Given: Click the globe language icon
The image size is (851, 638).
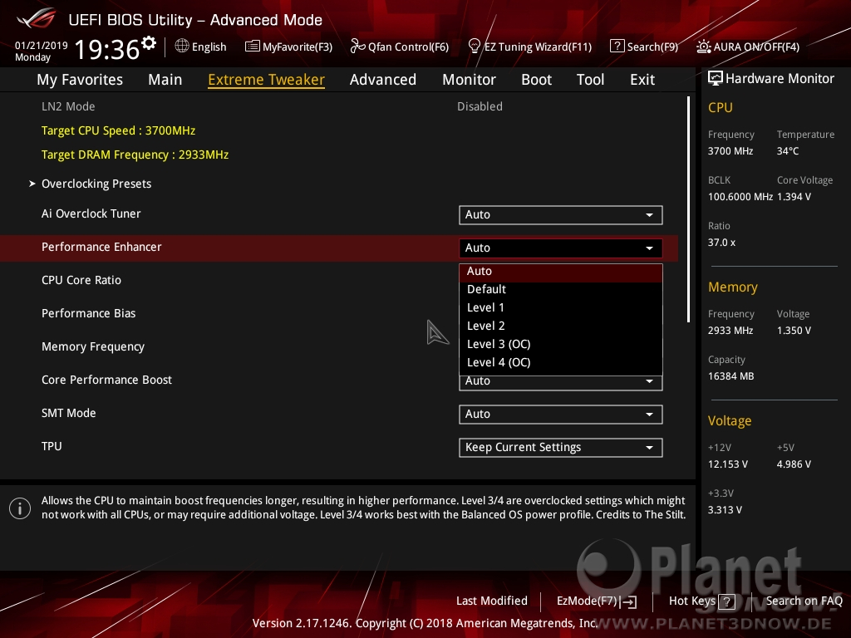Looking at the screenshot, I should click(x=182, y=47).
